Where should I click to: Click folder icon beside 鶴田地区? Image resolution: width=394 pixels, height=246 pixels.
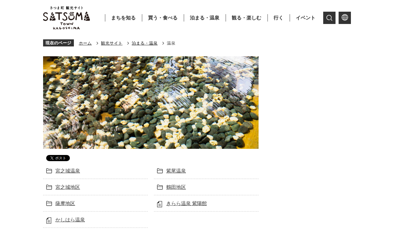tap(160, 187)
